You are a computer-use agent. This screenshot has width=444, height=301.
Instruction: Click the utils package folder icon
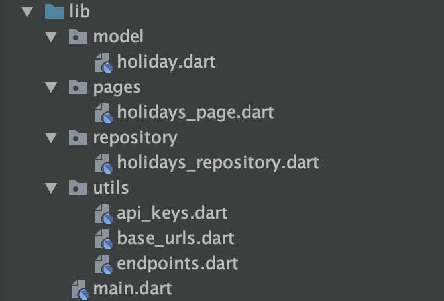pos(78,188)
